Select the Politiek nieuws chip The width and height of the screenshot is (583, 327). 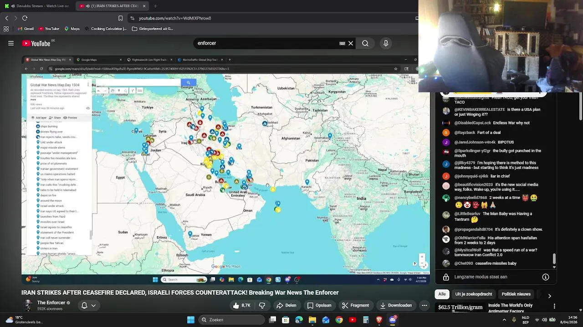516,294
